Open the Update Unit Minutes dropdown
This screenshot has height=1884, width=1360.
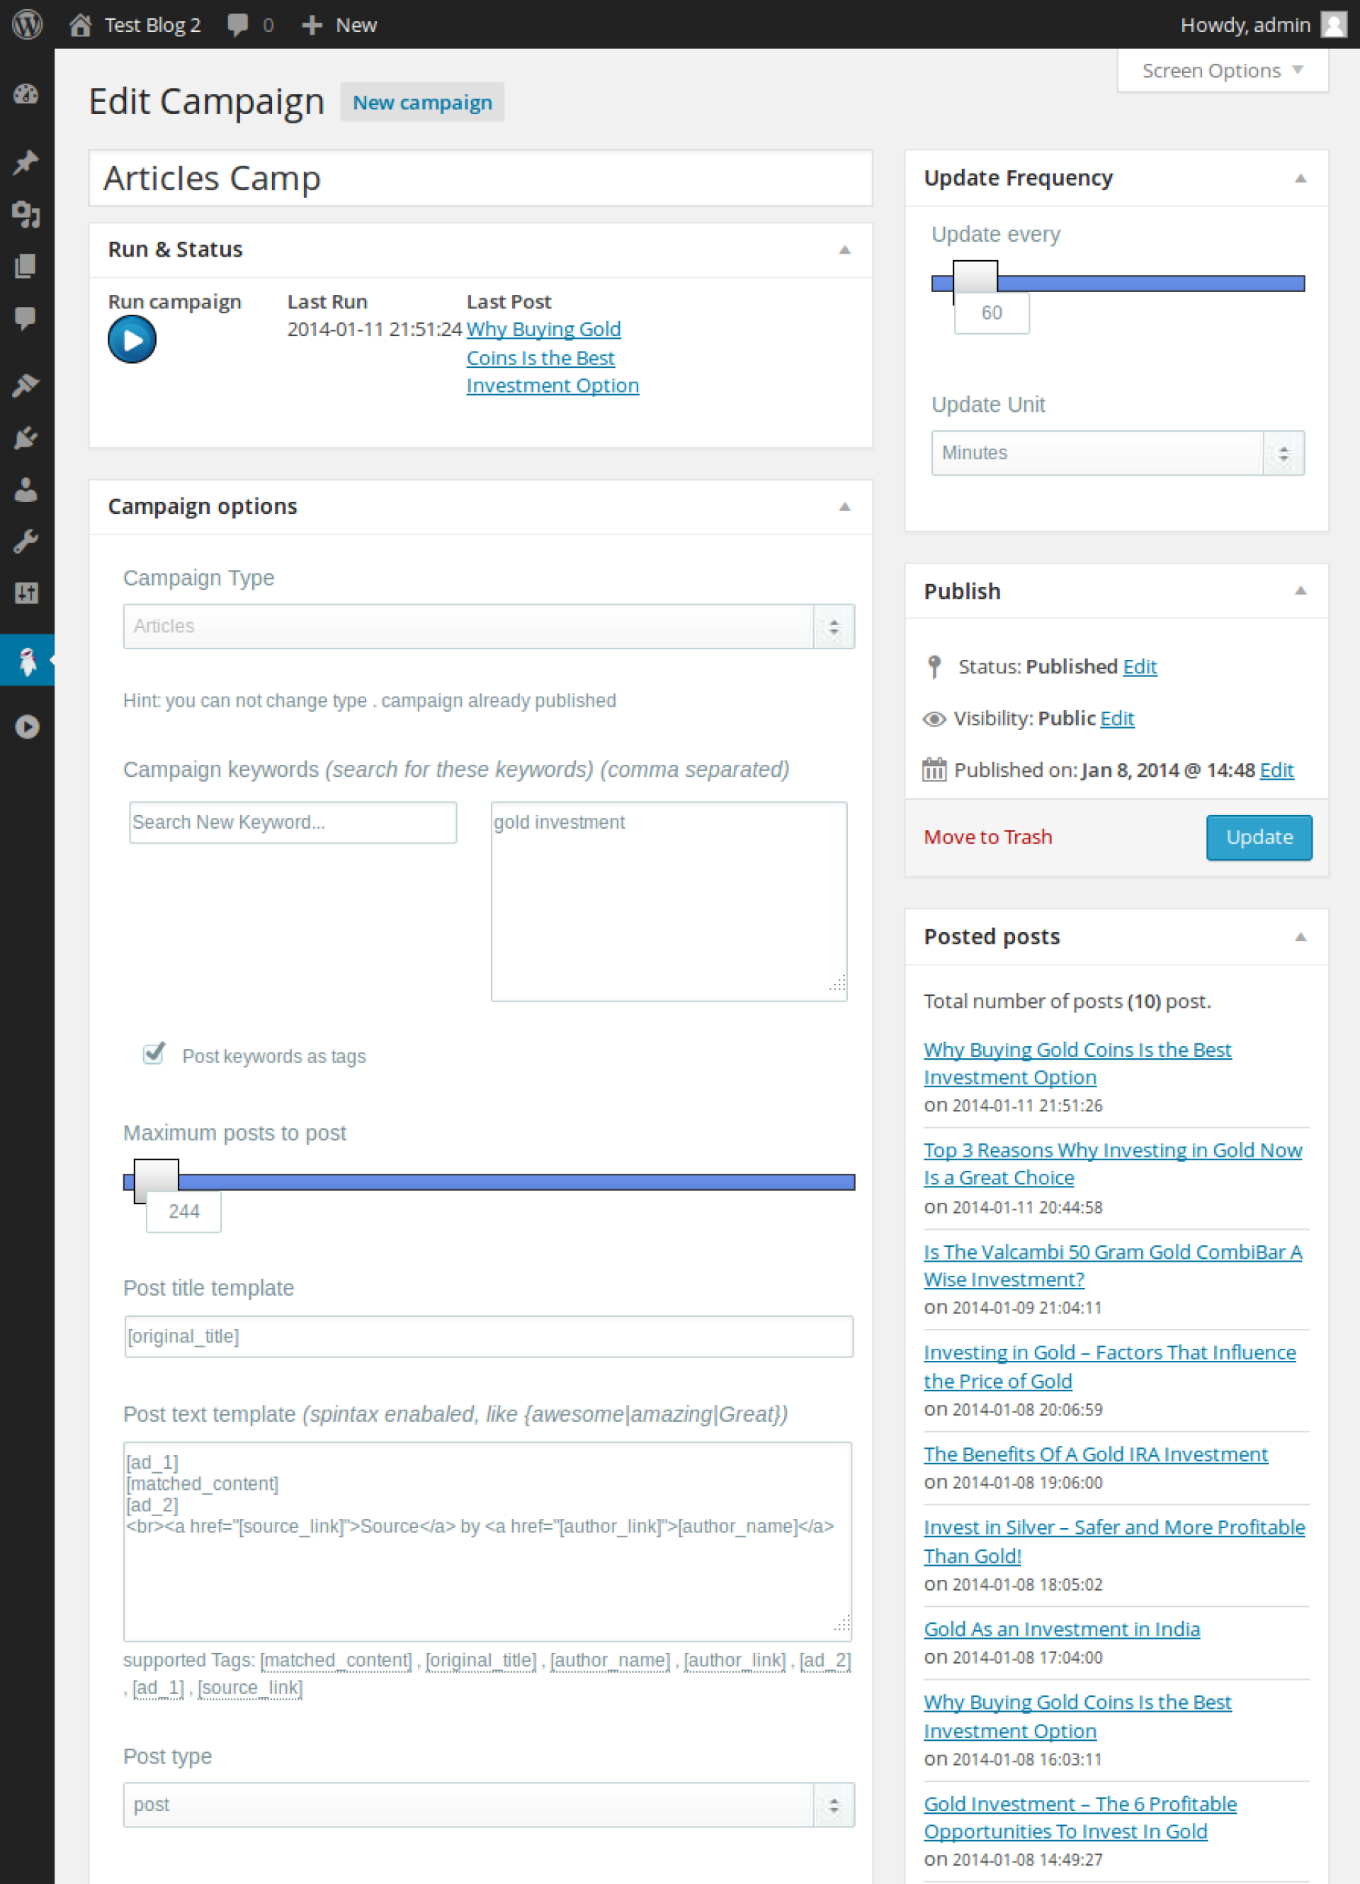pyautogui.click(x=1117, y=453)
